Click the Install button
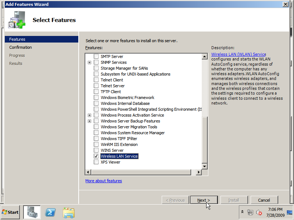The width and height of the screenshot is (294, 220). [x=234, y=200]
